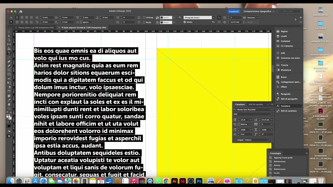Open font weight 900 dropdown
Image resolution: width=333 pixels, height=187 pixels.
(272, 114)
